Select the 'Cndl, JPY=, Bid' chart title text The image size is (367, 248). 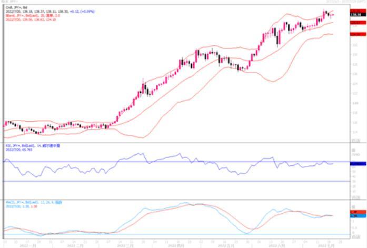pyautogui.click(x=16, y=7)
